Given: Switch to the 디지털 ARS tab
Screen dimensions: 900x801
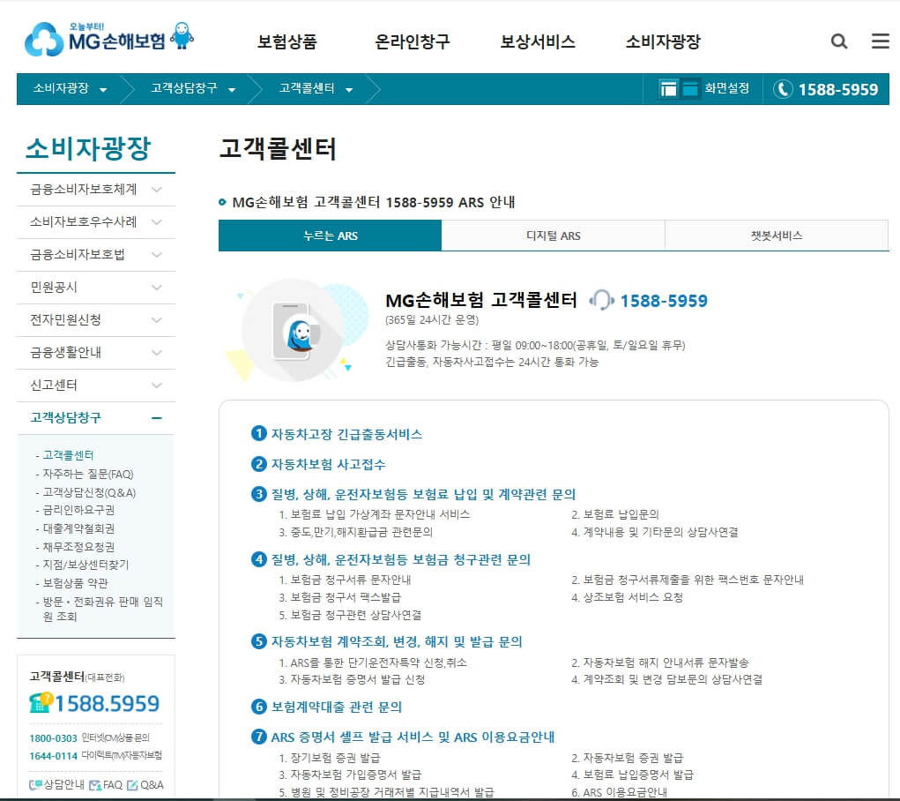Looking at the screenshot, I should [x=554, y=236].
